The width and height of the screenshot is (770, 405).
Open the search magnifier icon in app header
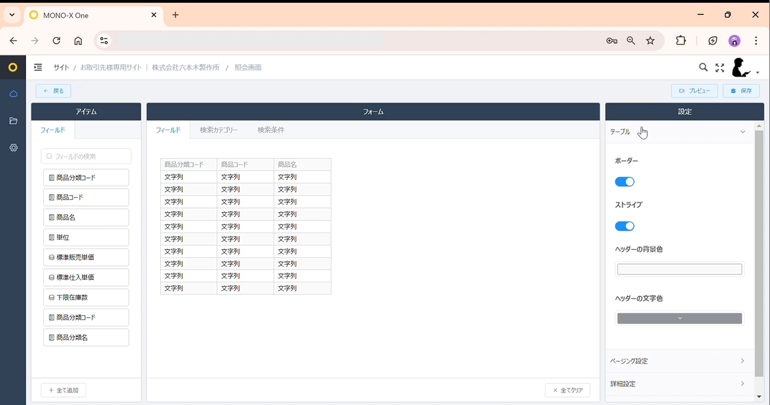703,67
